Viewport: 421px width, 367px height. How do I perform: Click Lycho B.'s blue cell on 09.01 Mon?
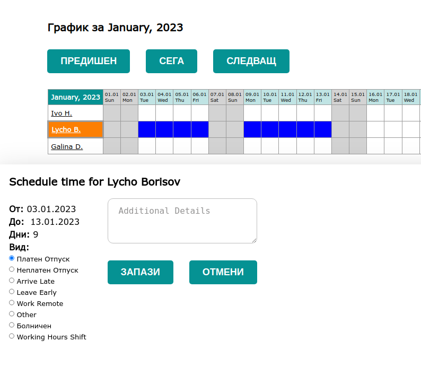[252, 129]
